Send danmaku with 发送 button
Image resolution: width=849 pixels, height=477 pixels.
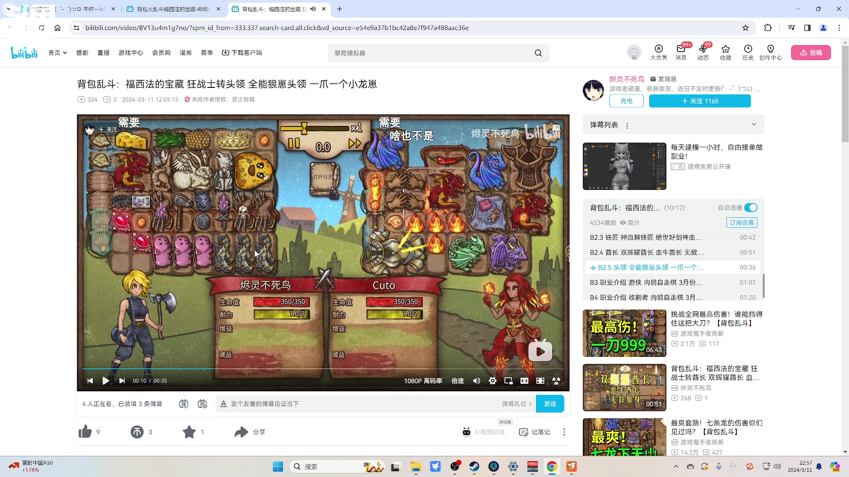(550, 404)
